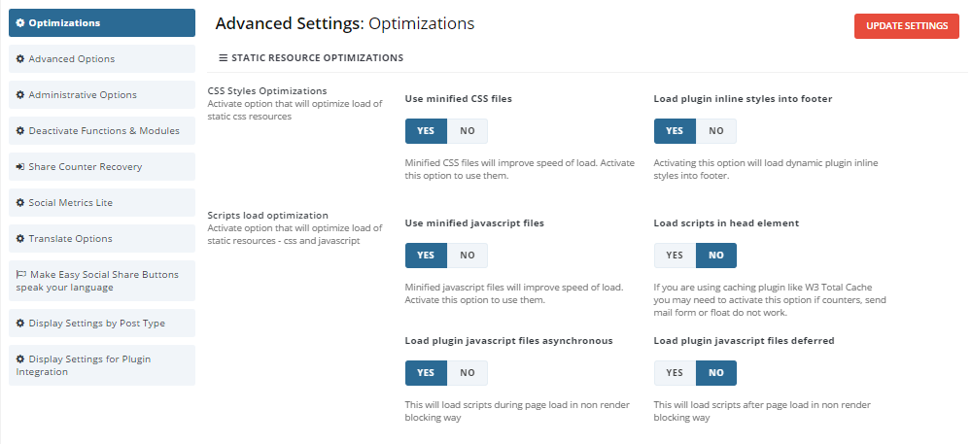Screen dimensions: 972x444
Task: Turn off Load plugin inline styles into footer
Action: tap(716, 131)
